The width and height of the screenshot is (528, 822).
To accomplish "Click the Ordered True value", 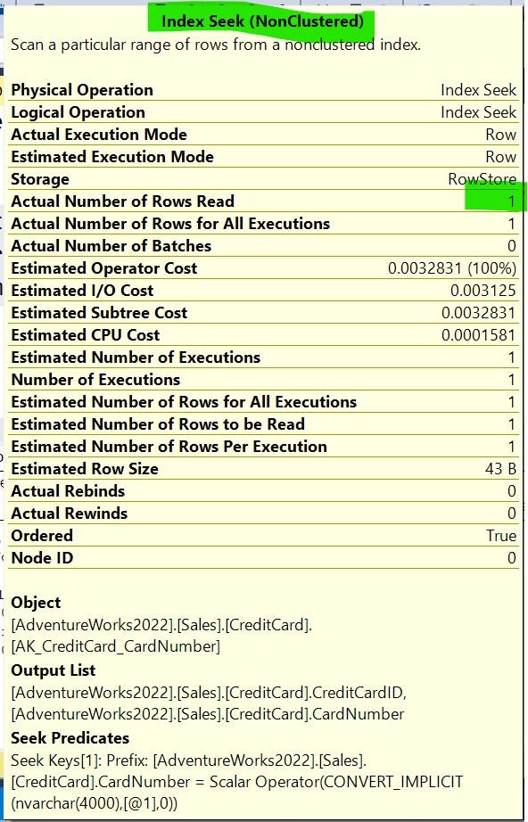I will coord(501,536).
